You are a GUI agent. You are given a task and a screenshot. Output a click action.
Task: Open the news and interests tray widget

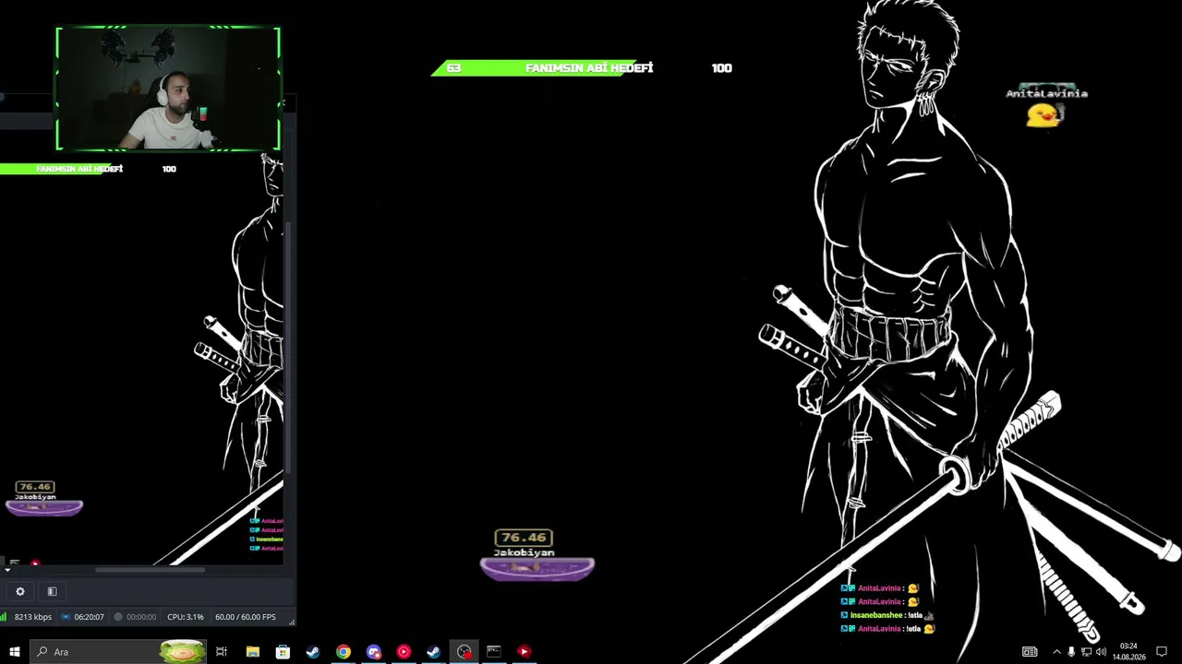point(1030,652)
